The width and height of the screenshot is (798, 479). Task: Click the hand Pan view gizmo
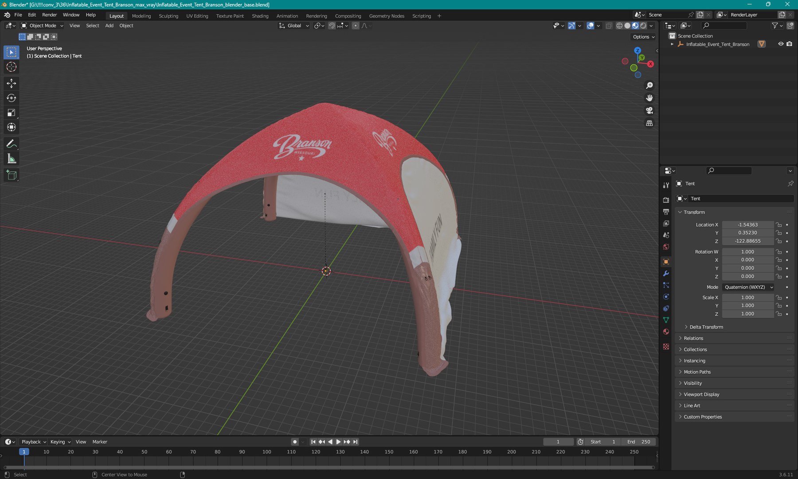click(x=649, y=98)
